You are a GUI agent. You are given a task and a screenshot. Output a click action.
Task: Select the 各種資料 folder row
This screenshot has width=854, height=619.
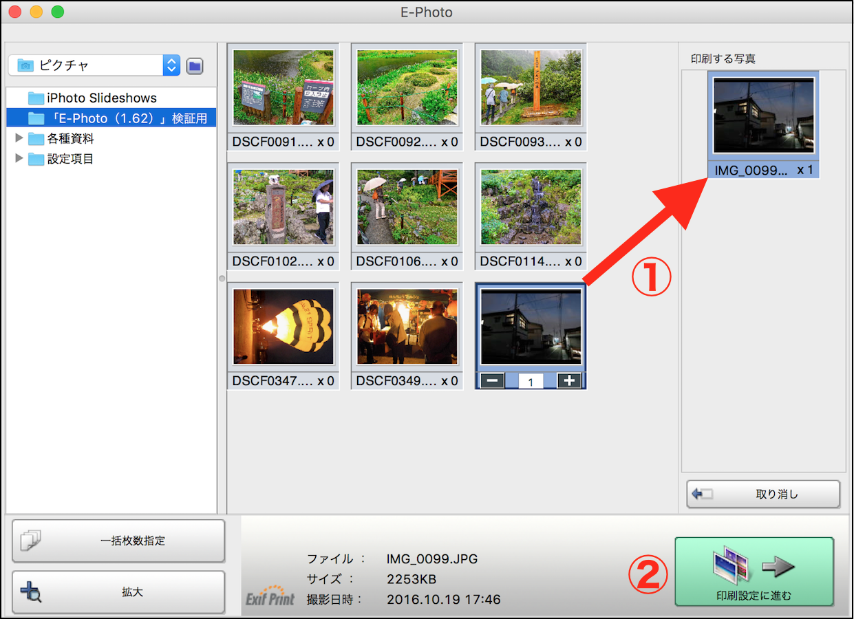coord(111,138)
